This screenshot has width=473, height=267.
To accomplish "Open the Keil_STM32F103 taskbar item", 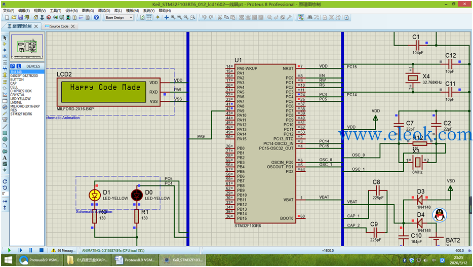I will [x=183, y=260].
